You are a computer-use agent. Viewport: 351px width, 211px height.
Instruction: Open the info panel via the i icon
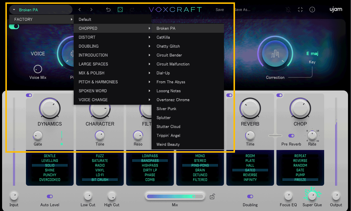tap(312, 9)
